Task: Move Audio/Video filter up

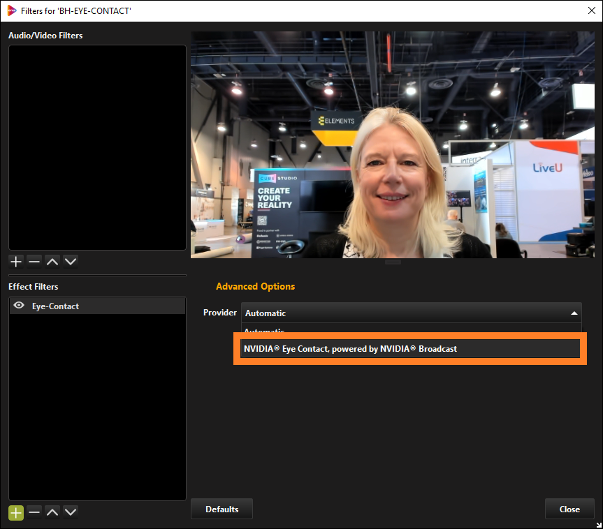Action: pos(52,262)
